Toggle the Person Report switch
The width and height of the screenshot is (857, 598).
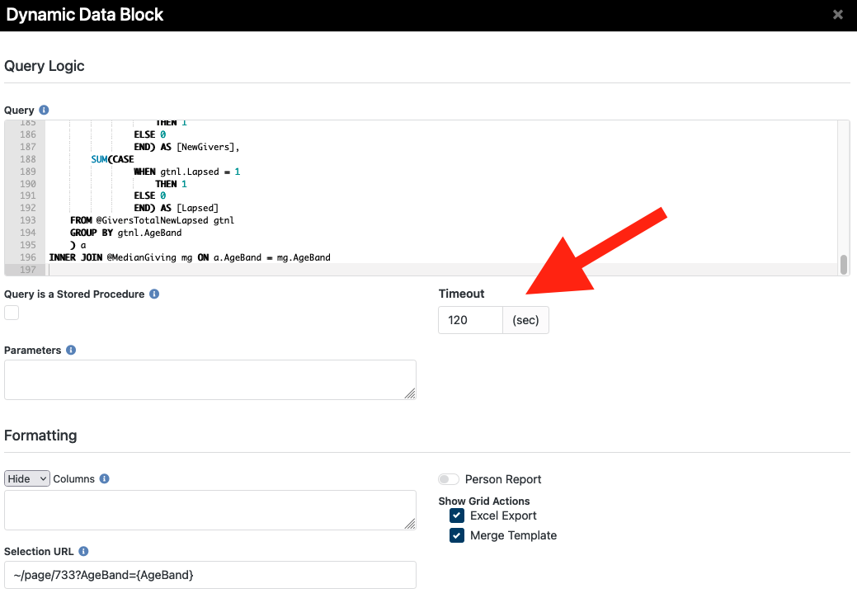click(449, 479)
